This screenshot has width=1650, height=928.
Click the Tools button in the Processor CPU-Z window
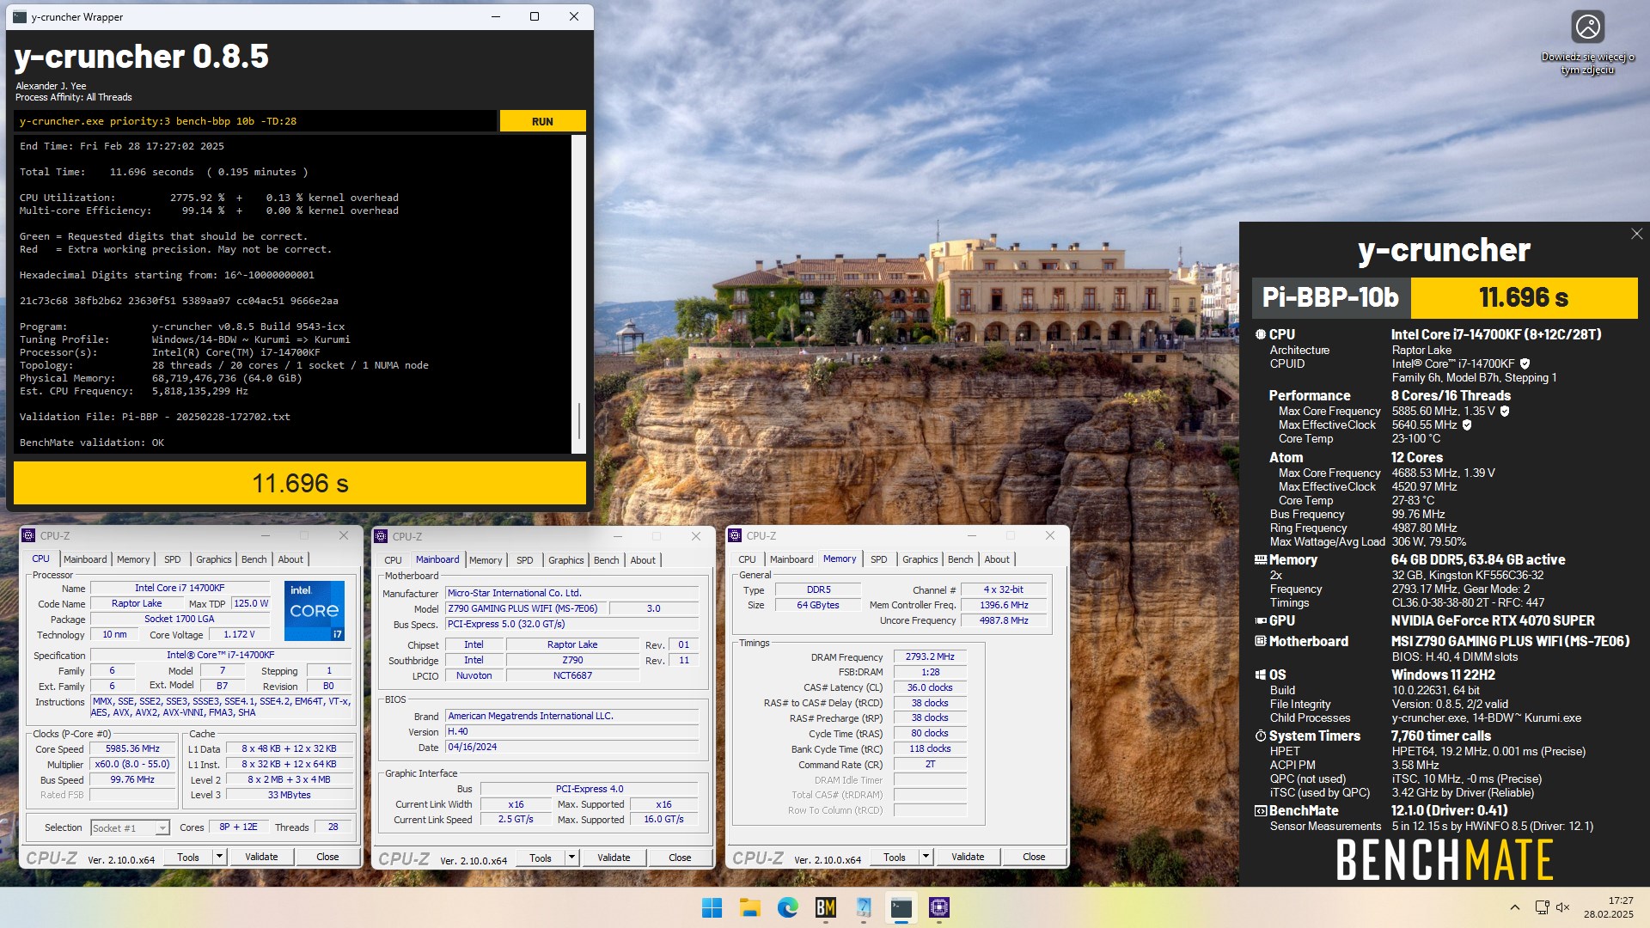(x=188, y=857)
